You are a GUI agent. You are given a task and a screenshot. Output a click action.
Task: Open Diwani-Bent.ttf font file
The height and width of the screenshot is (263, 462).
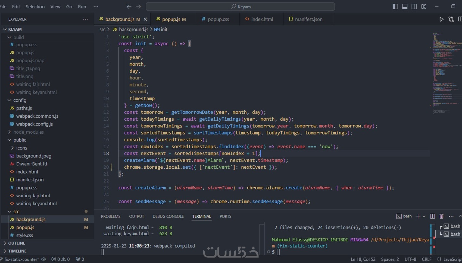(47, 164)
